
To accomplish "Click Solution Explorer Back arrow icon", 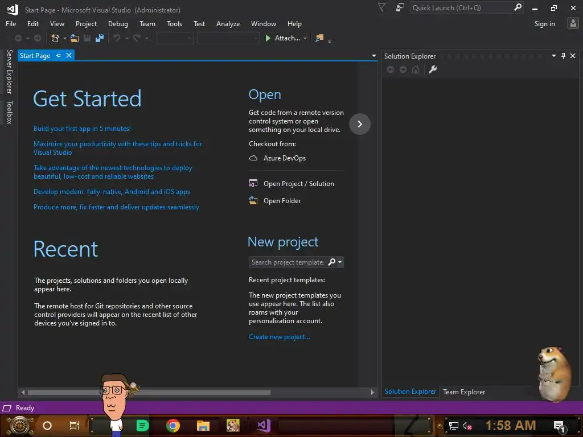I will click(391, 69).
